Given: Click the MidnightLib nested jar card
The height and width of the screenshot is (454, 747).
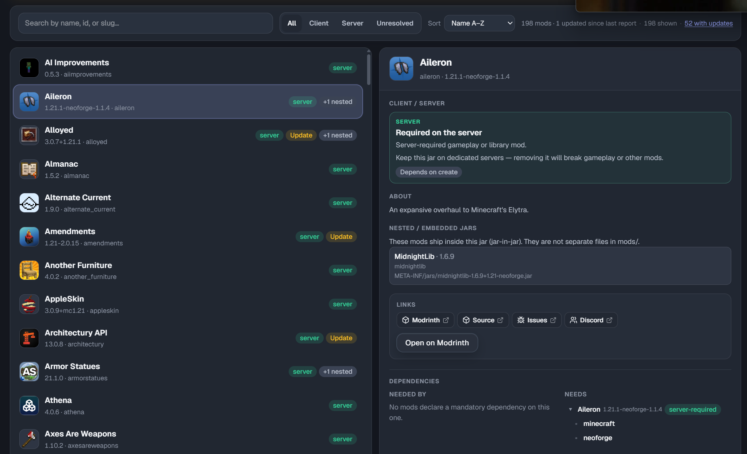Looking at the screenshot, I should coord(560,266).
